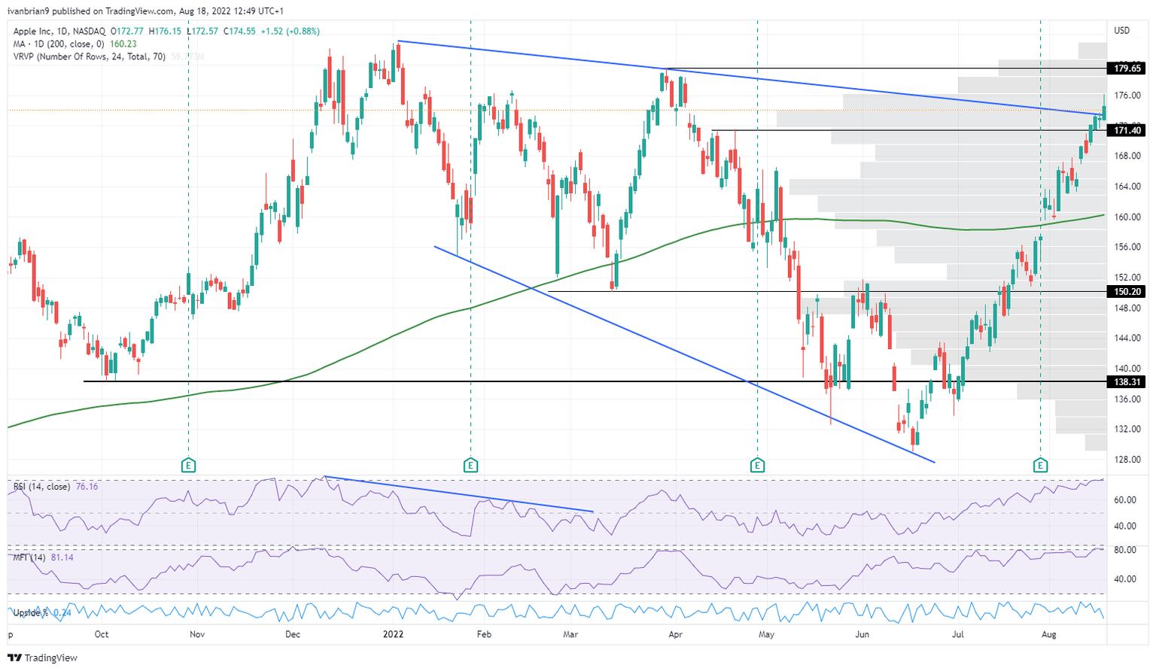Click the earnings "E" marker below February
1156x671 pixels.
[470, 464]
